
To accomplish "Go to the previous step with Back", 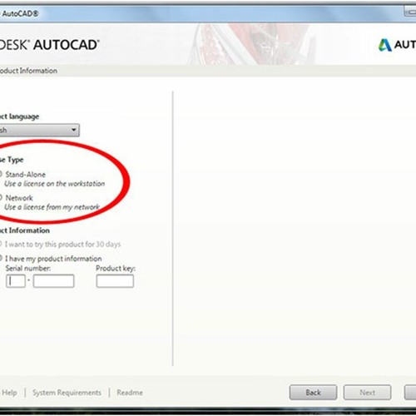I will pos(313,393).
